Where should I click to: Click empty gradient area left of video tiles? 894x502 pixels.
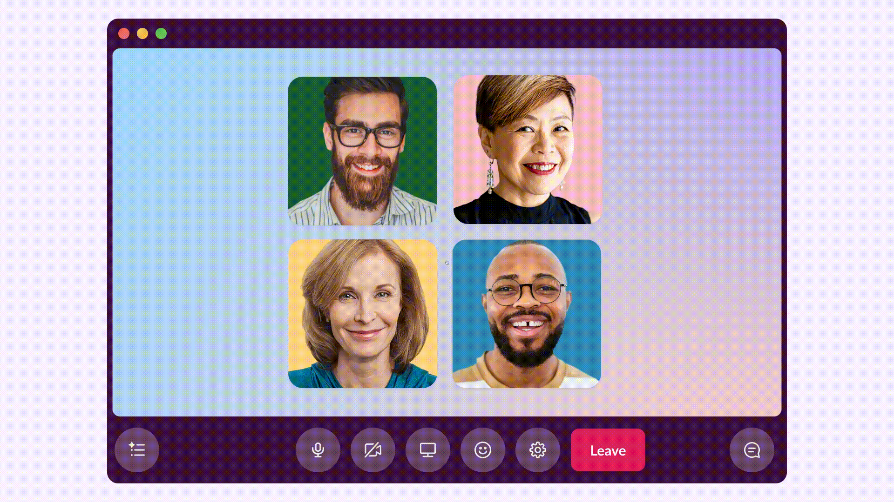200,232
